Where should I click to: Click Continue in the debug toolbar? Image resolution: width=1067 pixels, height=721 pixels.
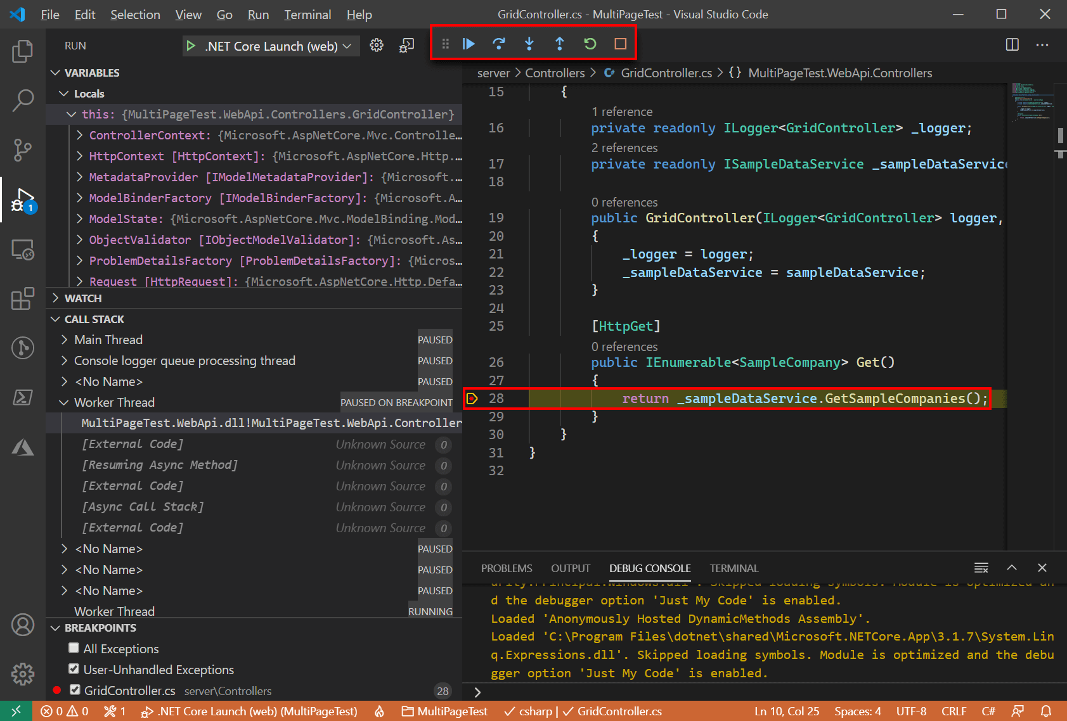[x=469, y=44]
